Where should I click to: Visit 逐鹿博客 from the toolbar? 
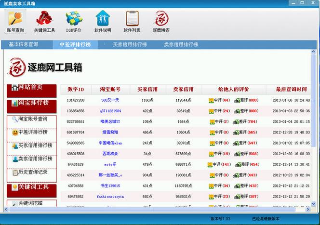click(x=161, y=22)
